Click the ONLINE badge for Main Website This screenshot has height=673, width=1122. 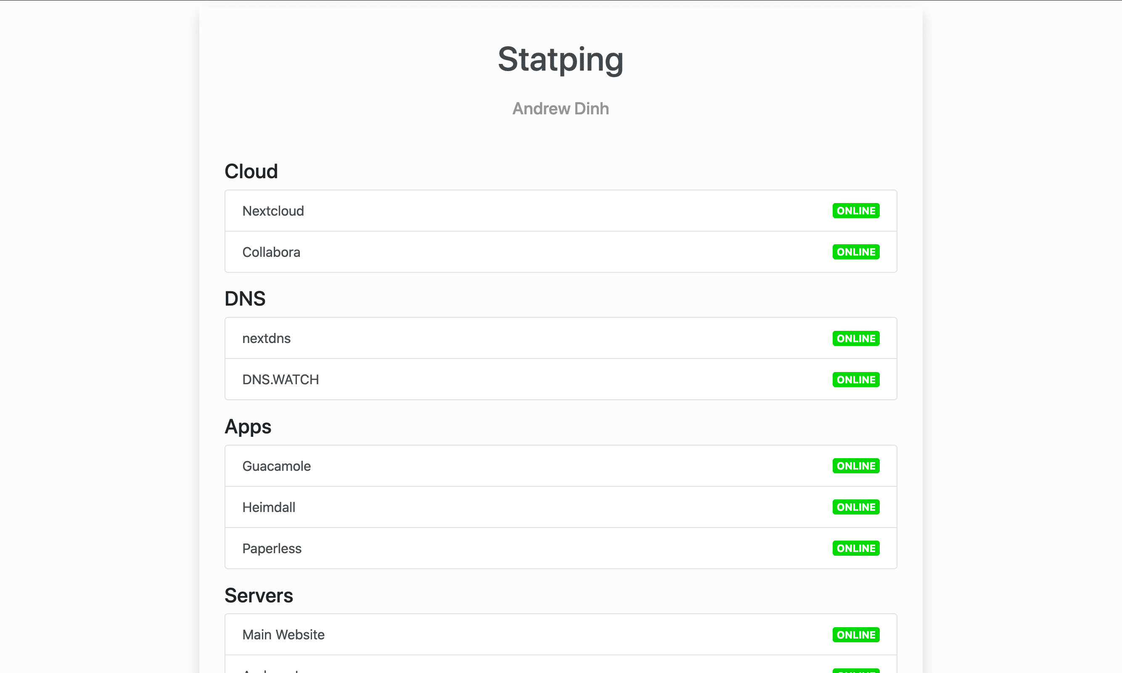tap(856, 635)
